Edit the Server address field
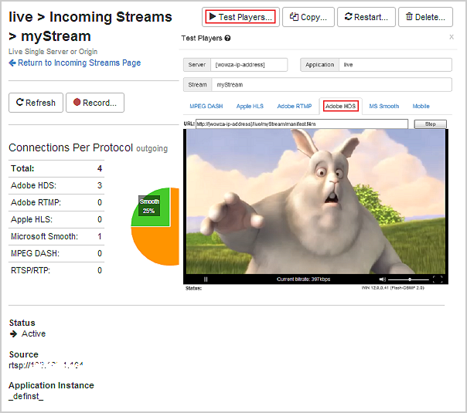467x413 pixels. [x=249, y=65]
